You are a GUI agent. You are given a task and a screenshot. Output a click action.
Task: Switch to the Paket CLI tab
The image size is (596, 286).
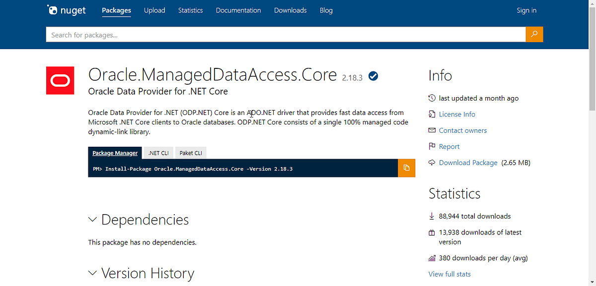click(x=190, y=153)
